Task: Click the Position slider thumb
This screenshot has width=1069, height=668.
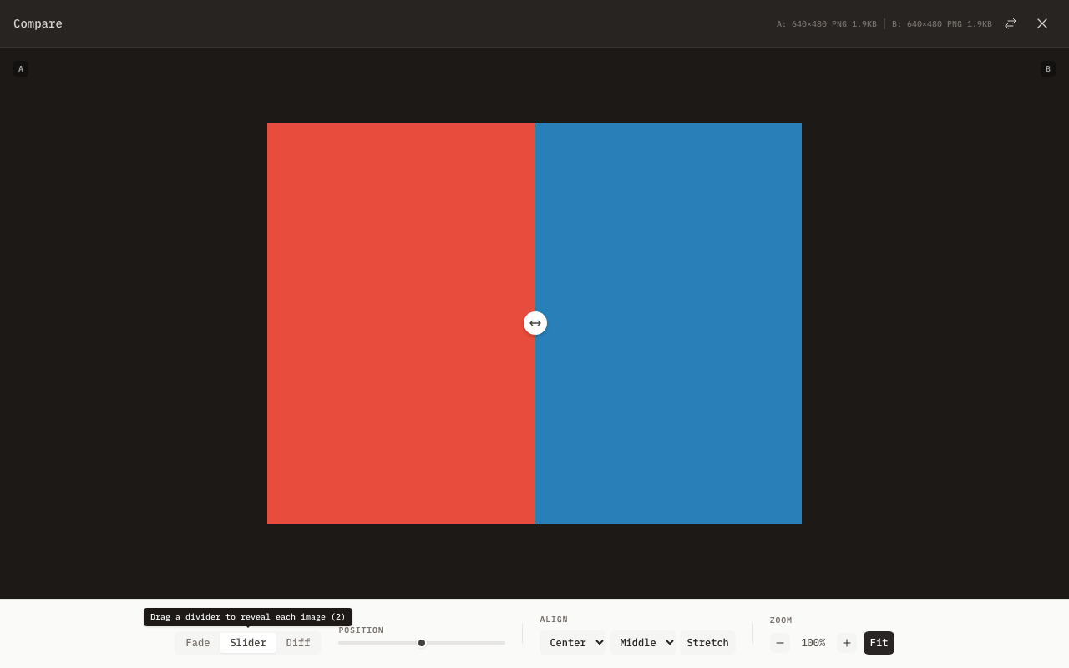Action: click(x=422, y=643)
